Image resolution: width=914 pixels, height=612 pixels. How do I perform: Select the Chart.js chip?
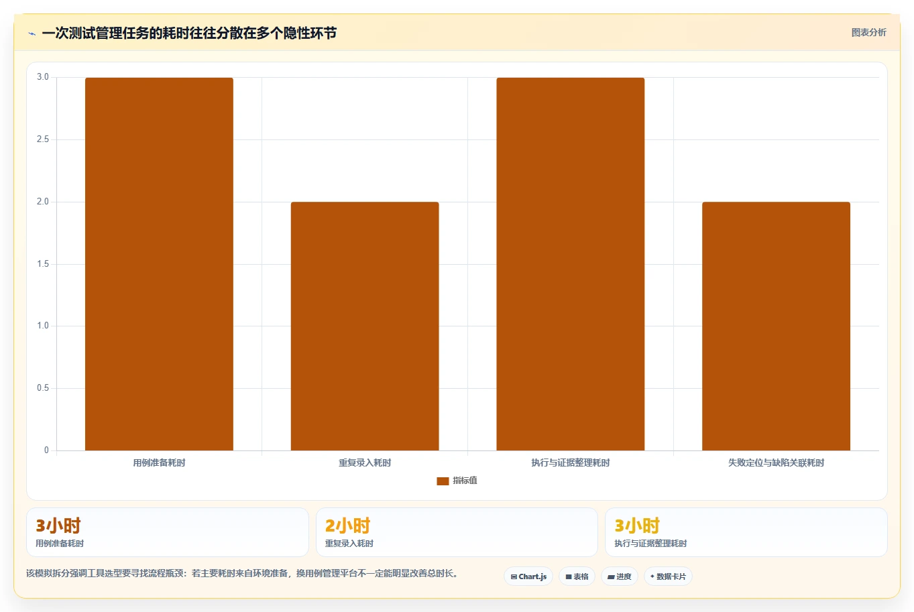528,576
